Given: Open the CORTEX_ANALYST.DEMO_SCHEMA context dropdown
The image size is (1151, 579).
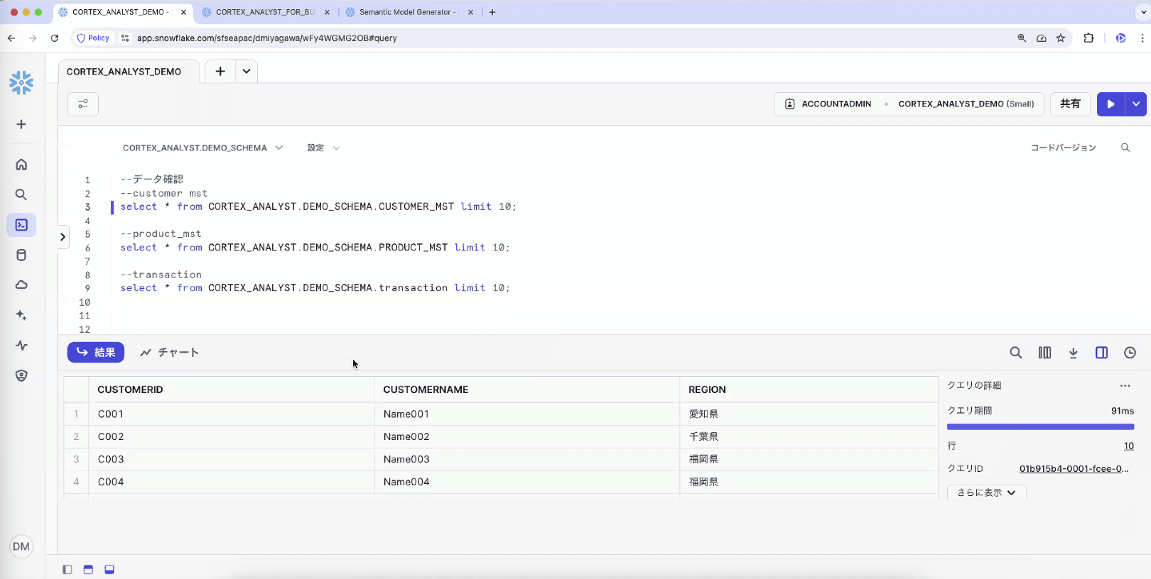Looking at the screenshot, I should click(202, 148).
